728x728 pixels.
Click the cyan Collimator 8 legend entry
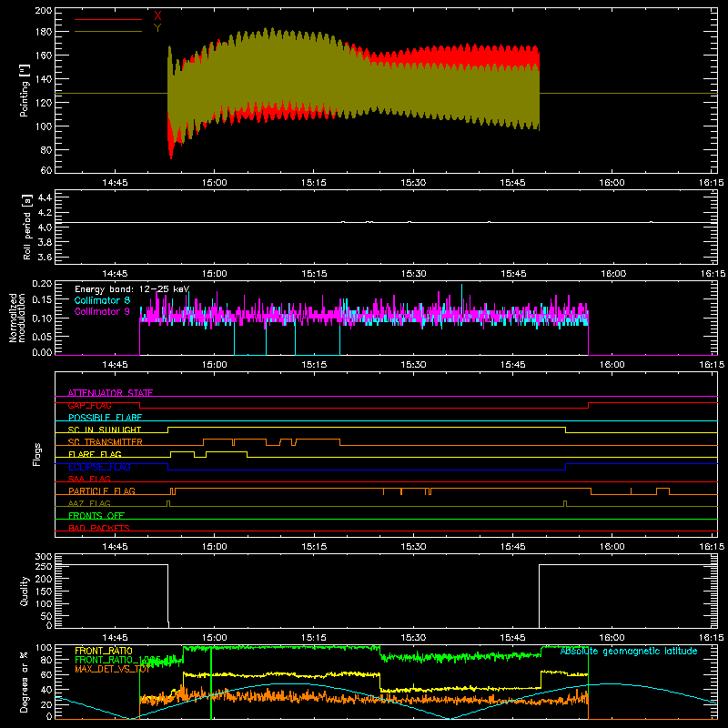coord(102,300)
